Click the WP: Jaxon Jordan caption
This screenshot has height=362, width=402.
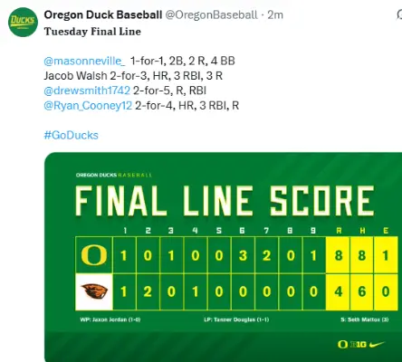(110, 319)
